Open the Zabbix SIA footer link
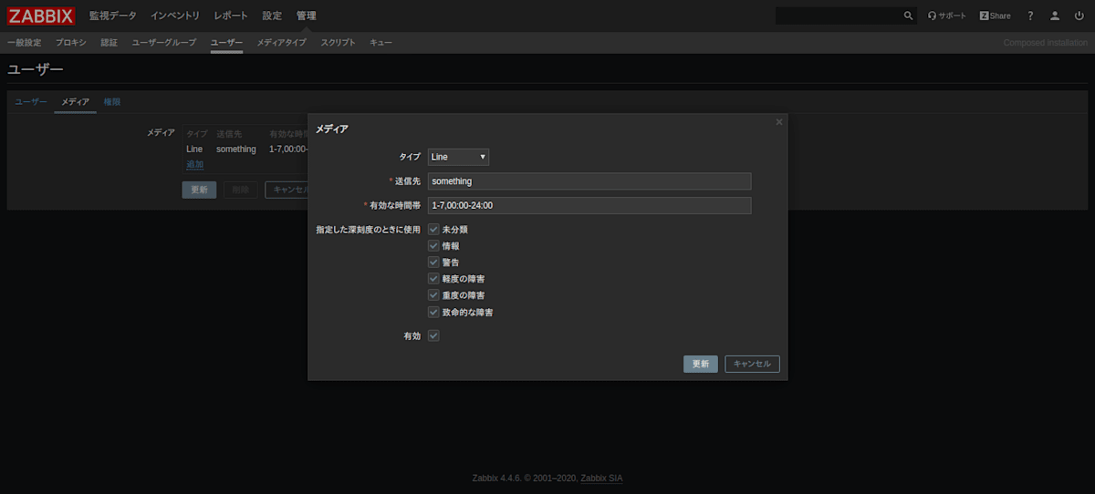Screen dimensions: 1095x494 601,479
